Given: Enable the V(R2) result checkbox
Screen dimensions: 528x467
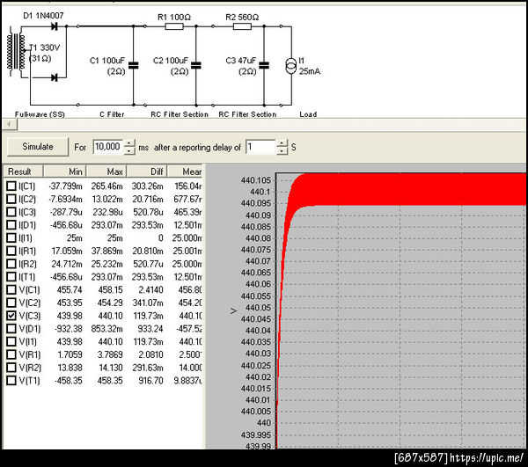Looking at the screenshot, I should (11, 368).
